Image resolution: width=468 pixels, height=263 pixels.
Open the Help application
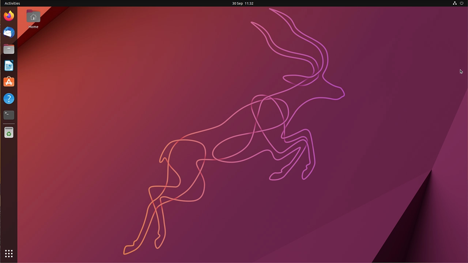[x=9, y=98]
